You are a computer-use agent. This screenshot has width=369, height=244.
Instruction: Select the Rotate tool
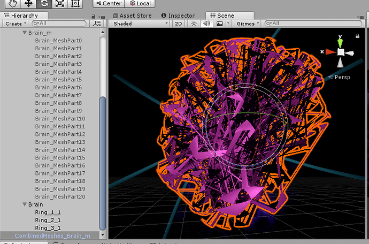pyautogui.click(x=44, y=3)
